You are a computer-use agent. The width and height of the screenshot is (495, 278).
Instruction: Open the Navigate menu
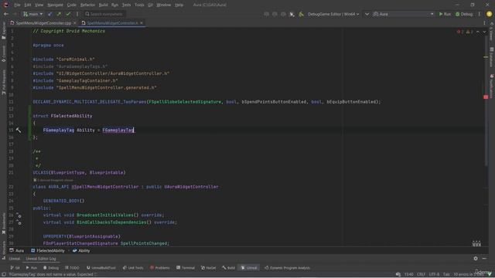(x=55, y=5)
